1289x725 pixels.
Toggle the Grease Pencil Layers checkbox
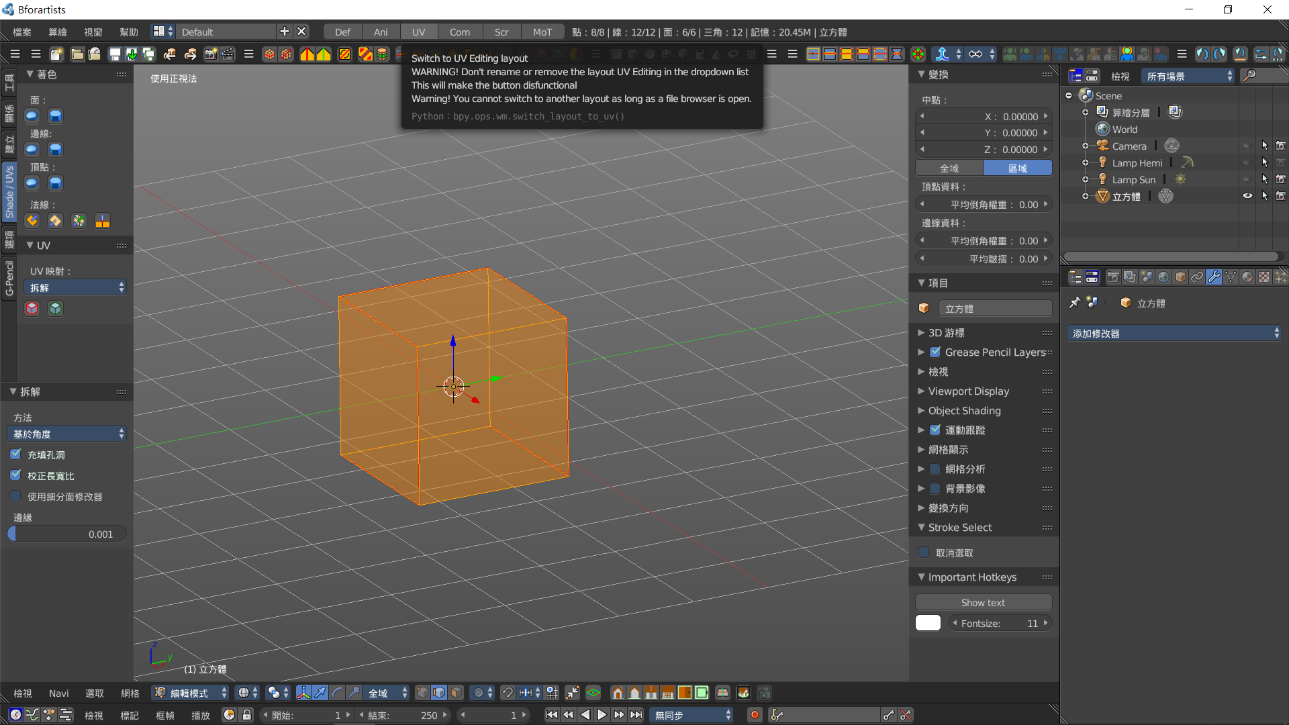[x=935, y=352]
